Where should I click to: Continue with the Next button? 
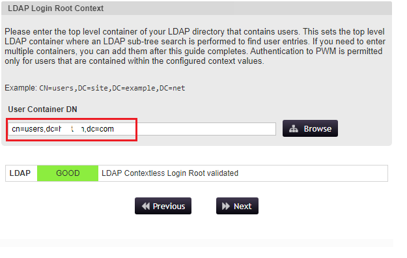coord(237,206)
